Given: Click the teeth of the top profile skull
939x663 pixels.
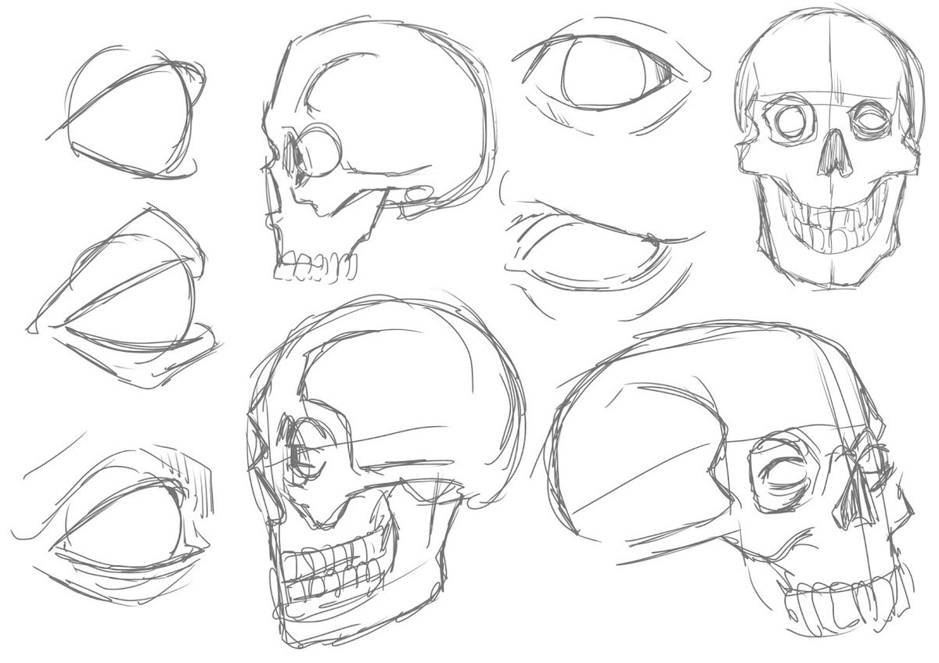Looking at the screenshot, I should tap(315, 267).
